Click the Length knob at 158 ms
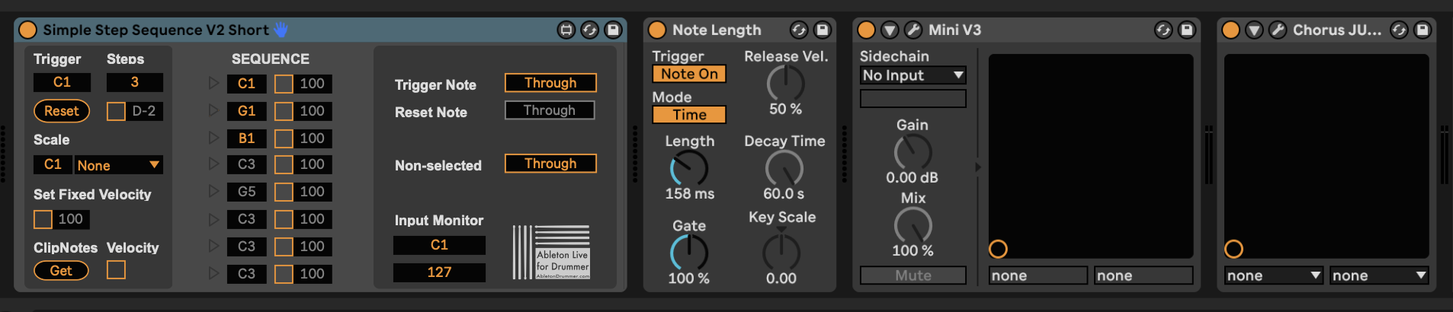Viewport: 1453px width, 312px height. pyautogui.click(x=688, y=168)
